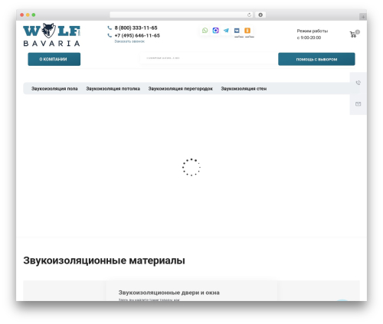Open the Telegram messenger icon

point(226,31)
